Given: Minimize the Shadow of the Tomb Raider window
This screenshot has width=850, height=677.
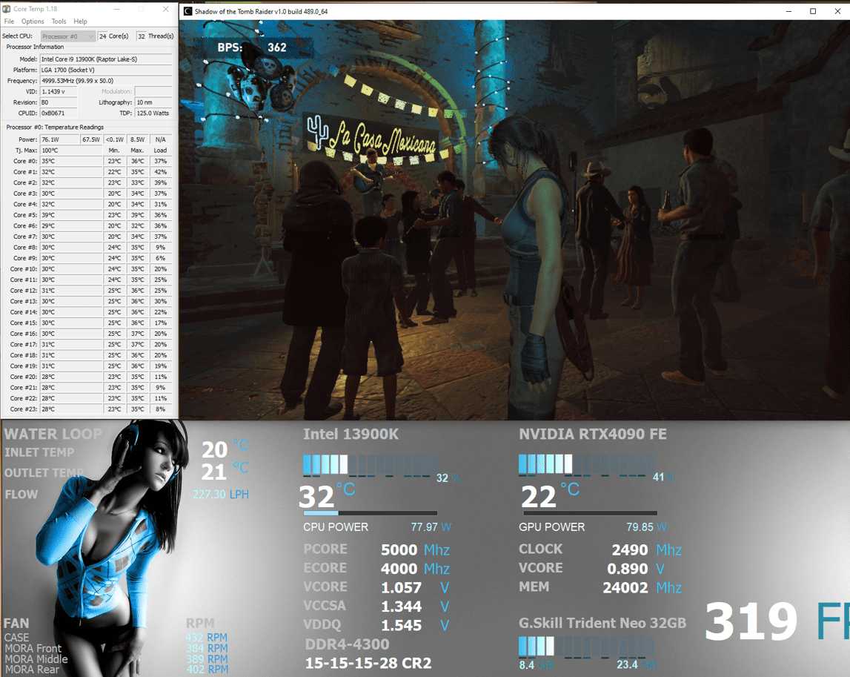Looking at the screenshot, I should point(788,11).
